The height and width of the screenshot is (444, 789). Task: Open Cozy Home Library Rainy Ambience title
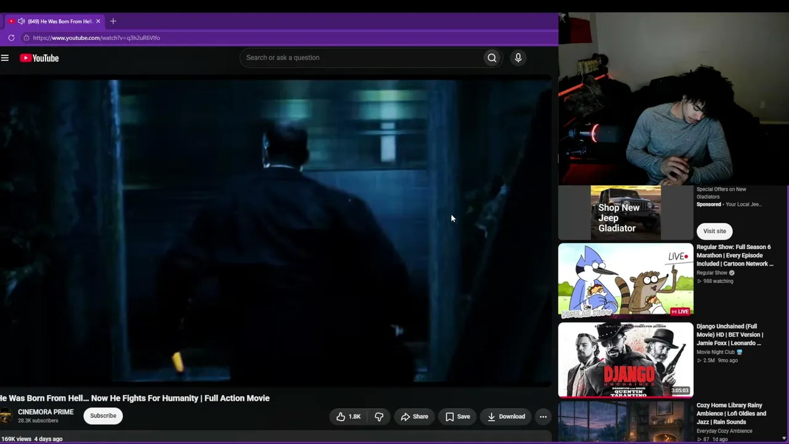coord(731,414)
